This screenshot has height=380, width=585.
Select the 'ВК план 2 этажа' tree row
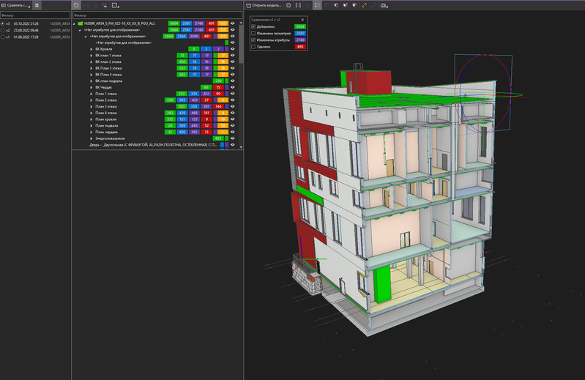(155, 62)
